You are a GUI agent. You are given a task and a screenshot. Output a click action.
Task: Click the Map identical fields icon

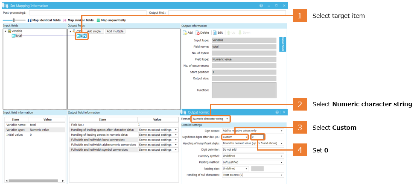(30, 20)
